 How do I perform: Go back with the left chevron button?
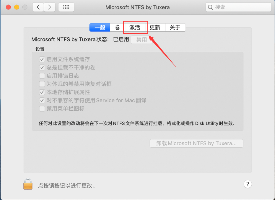pyautogui.click(x=38, y=7)
